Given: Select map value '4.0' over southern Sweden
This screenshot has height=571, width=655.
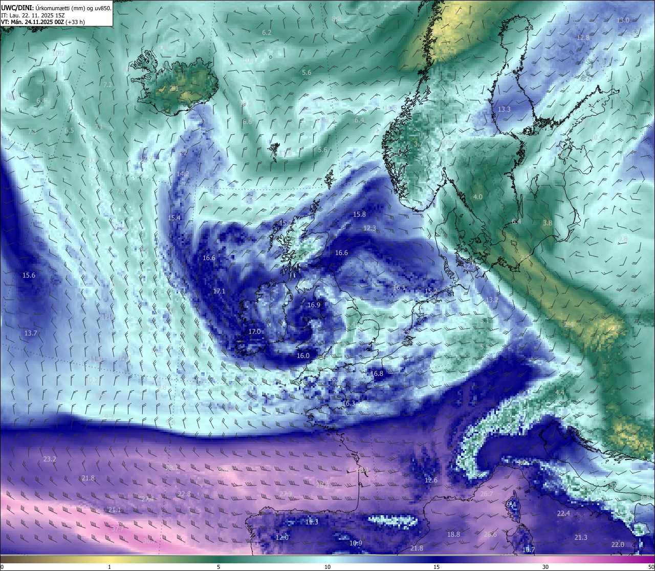Looking at the screenshot, I should tap(477, 197).
